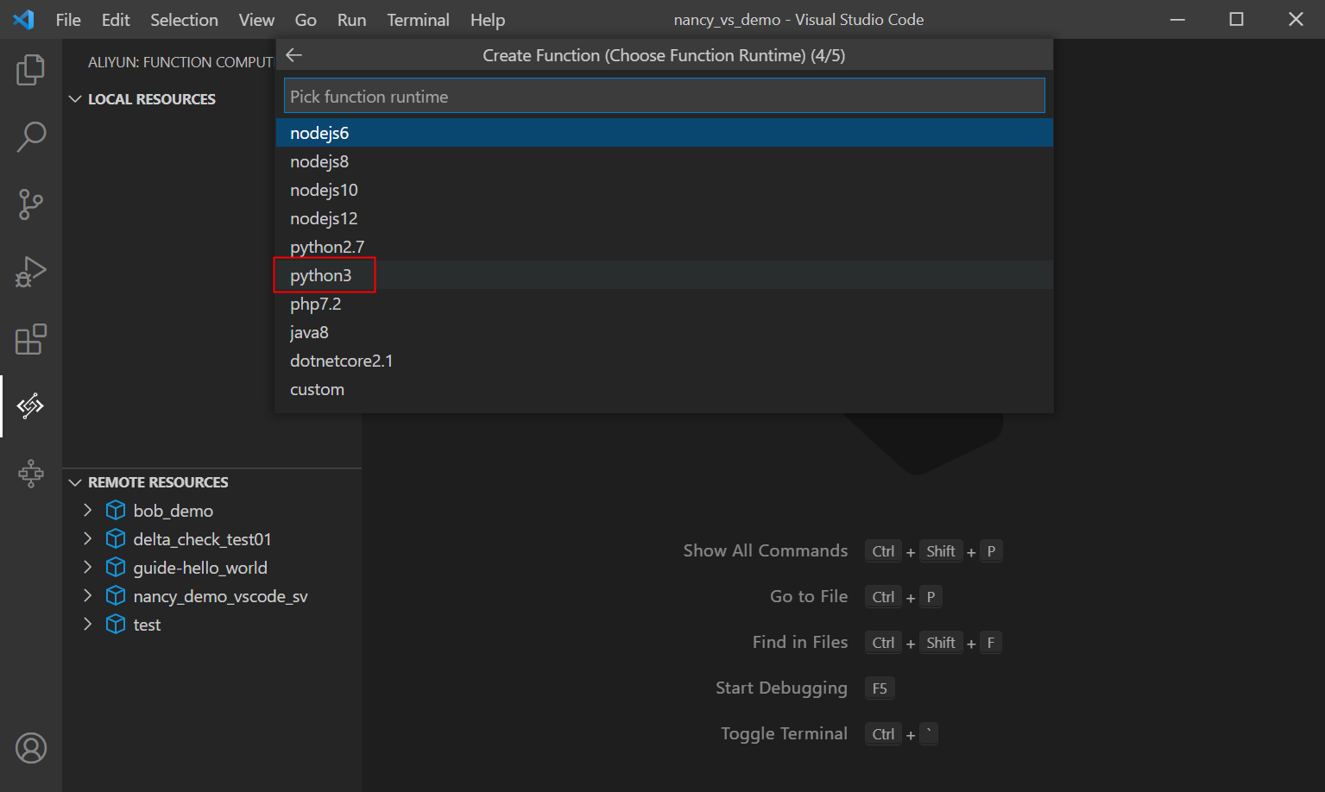Image resolution: width=1325 pixels, height=792 pixels.
Task: Open the Function Flow icon below Aliyun
Action: (31, 473)
